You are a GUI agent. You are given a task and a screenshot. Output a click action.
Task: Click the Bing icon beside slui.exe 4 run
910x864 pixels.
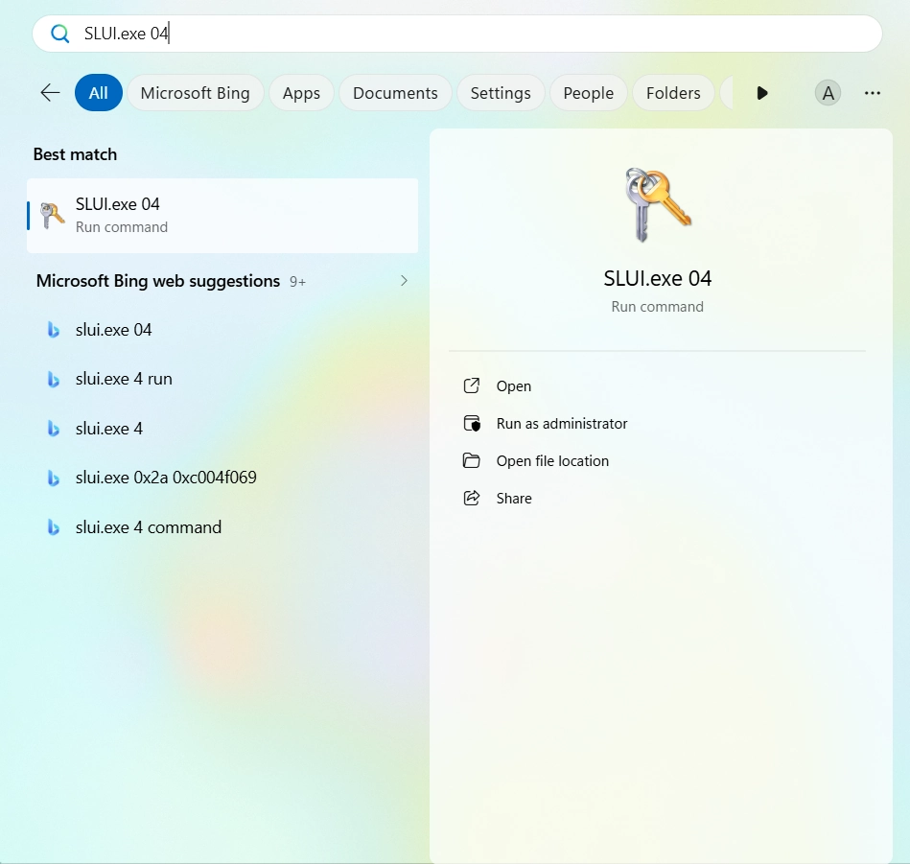[x=54, y=379]
